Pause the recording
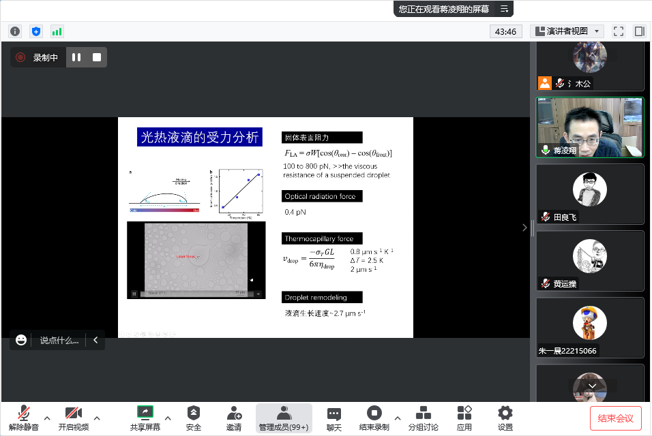Viewport: 652px width, 436px height. tap(76, 58)
